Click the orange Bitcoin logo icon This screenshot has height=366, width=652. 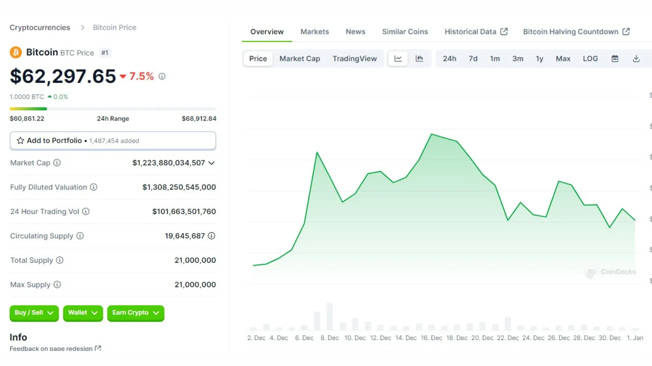(16, 52)
